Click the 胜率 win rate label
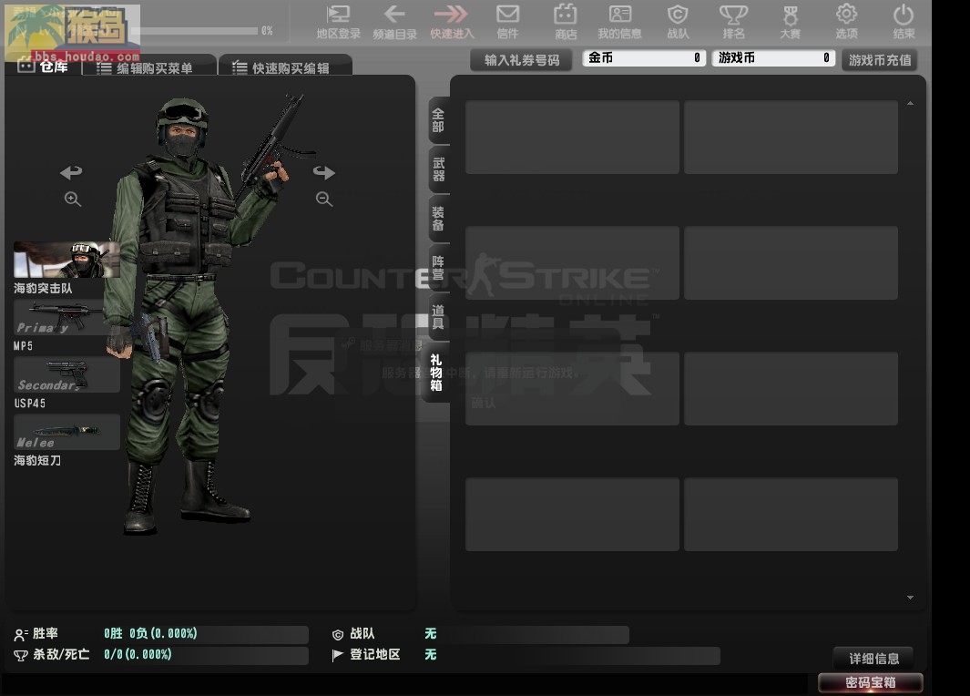This screenshot has height=696, width=970. point(46,633)
